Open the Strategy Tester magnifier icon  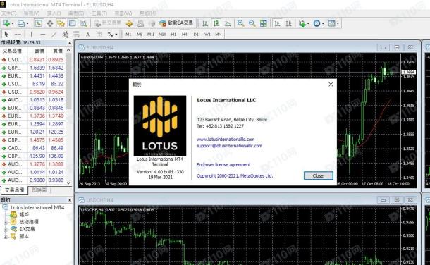pos(83,23)
